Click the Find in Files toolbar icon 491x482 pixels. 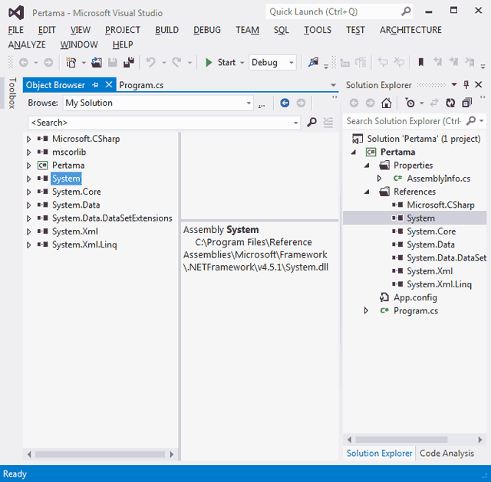pos(314,63)
